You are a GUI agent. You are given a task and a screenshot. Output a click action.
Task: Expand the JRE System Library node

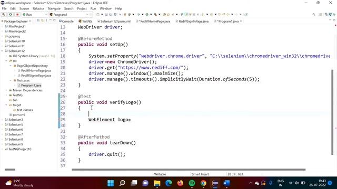pos(6,56)
